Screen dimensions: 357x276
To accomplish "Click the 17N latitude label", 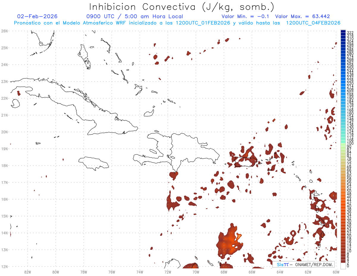I will tap(4, 182).
